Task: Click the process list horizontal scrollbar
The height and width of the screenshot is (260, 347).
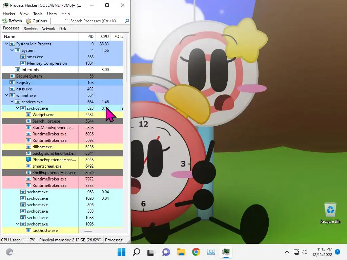Action: point(88,231)
